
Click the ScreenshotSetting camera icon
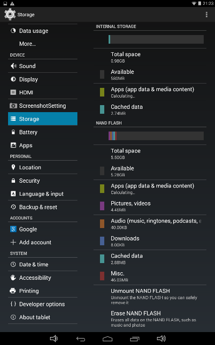point(13,106)
